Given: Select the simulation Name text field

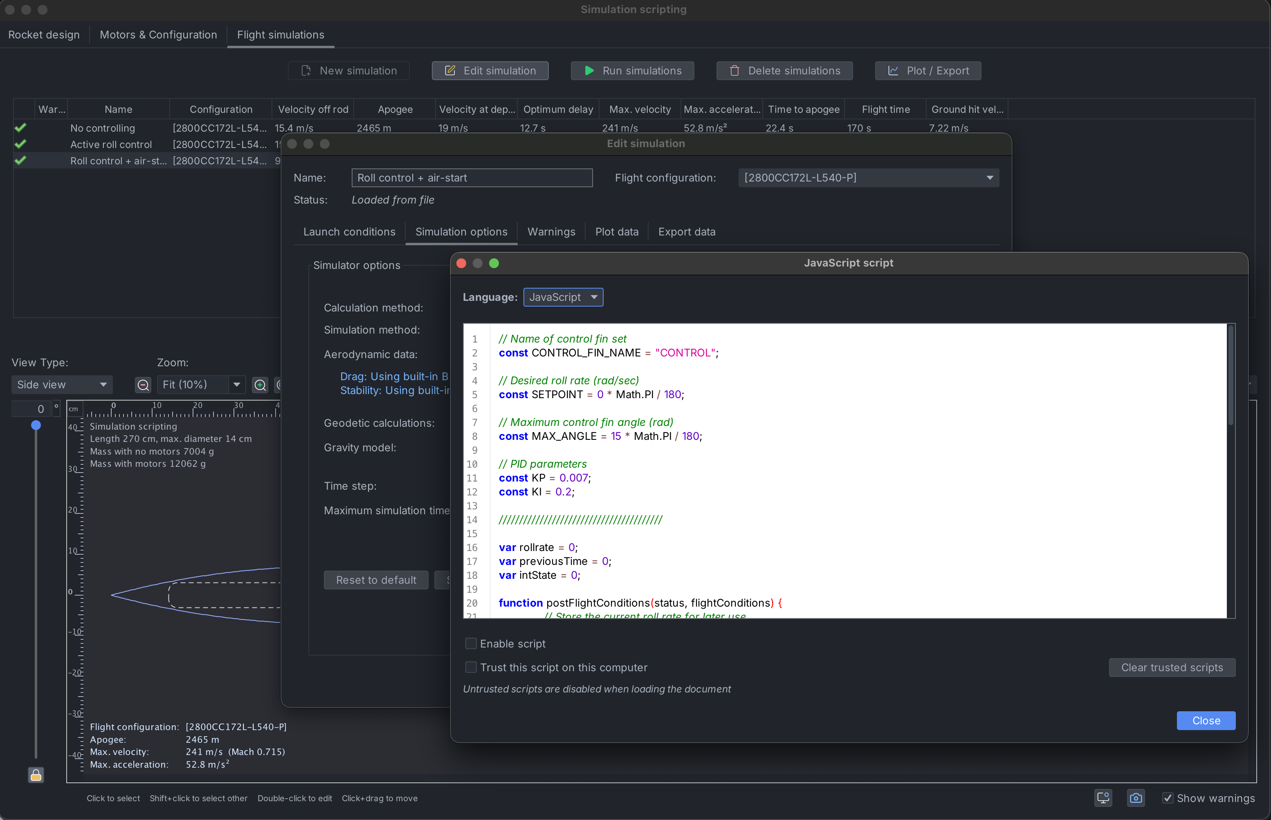Looking at the screenshot, I should click(472, 177).
